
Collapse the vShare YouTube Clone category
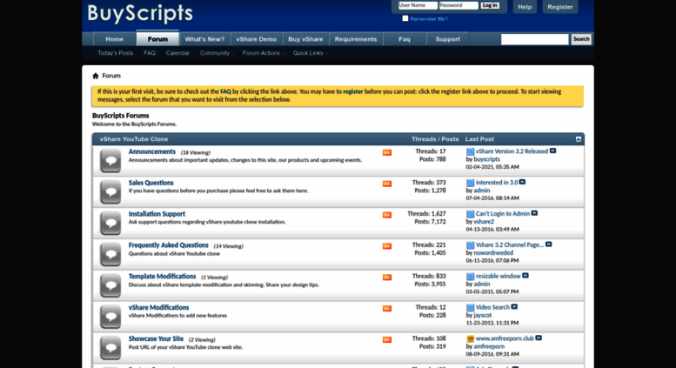coord(579,139)
